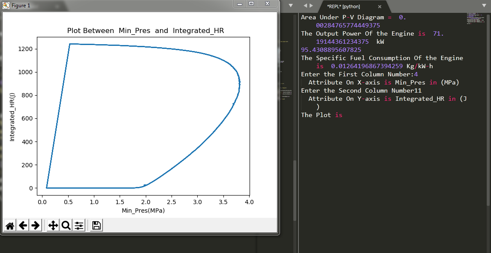
Task: Go to previous view with the back arrow
Action: coord(23,225)
